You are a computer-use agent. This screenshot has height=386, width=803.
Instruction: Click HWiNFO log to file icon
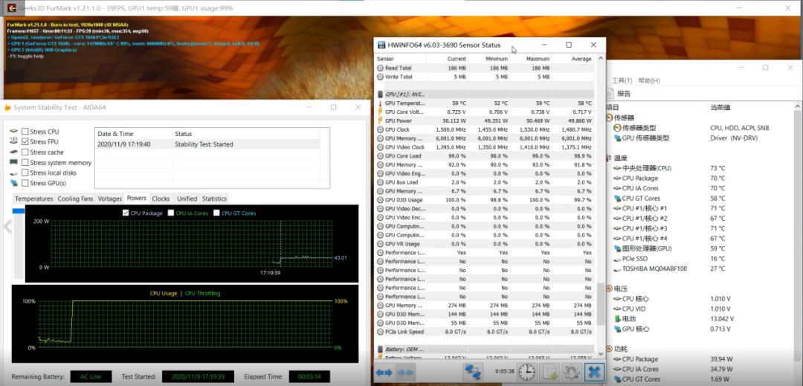[x=549, y=372]
